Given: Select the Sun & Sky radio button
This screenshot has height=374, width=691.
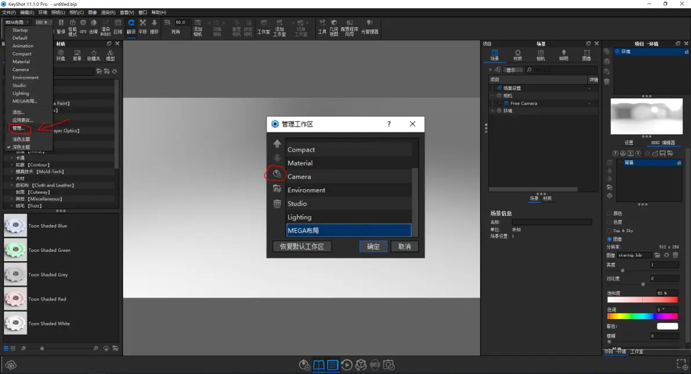Looking at the screenshot, I should pyautogui.click(x=609, y=230).
